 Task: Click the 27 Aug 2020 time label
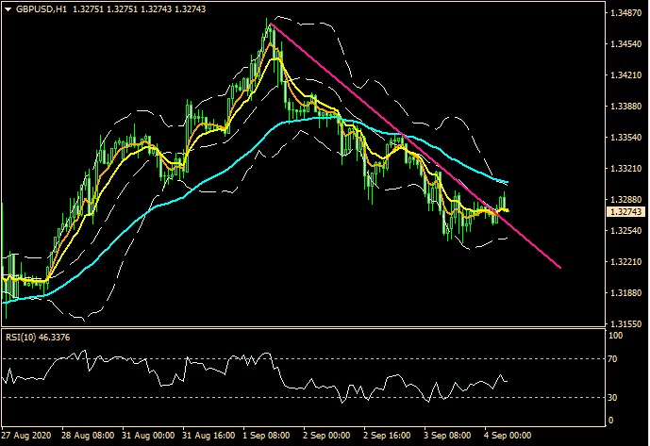(x=26, y=436)
